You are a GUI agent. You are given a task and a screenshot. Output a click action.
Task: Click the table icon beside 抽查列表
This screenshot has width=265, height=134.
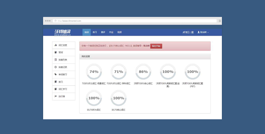pos(56,60)
